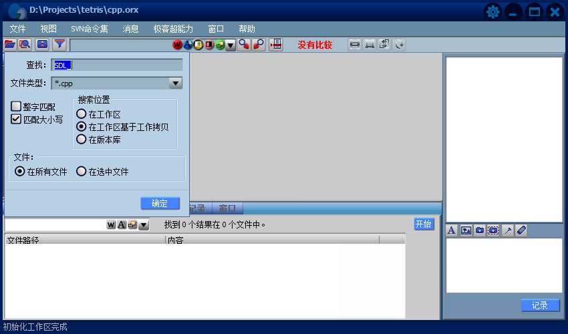Select 在工作区基于工作拷贝 radio option
The width and height of the screenshot is (568, 334).
[82, 126]
